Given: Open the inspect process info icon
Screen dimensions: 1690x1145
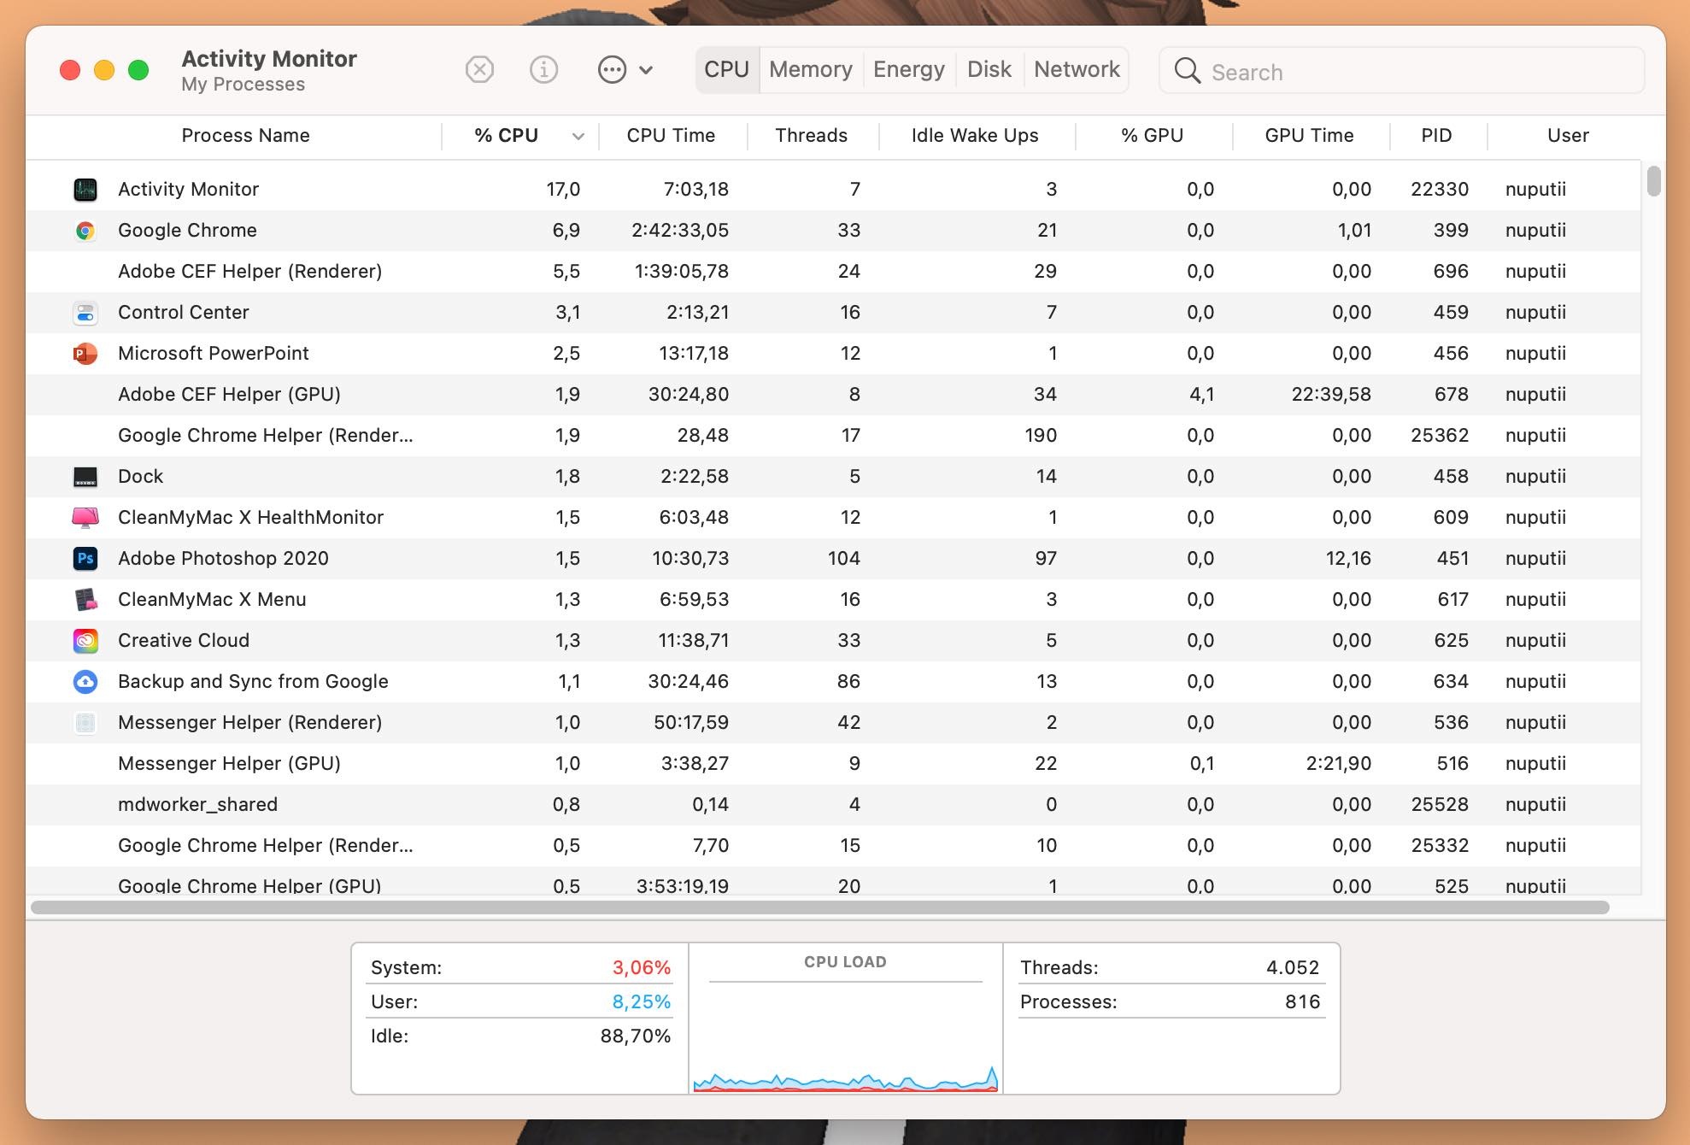Looking at the screenshot, I should [x=544, y=70].
